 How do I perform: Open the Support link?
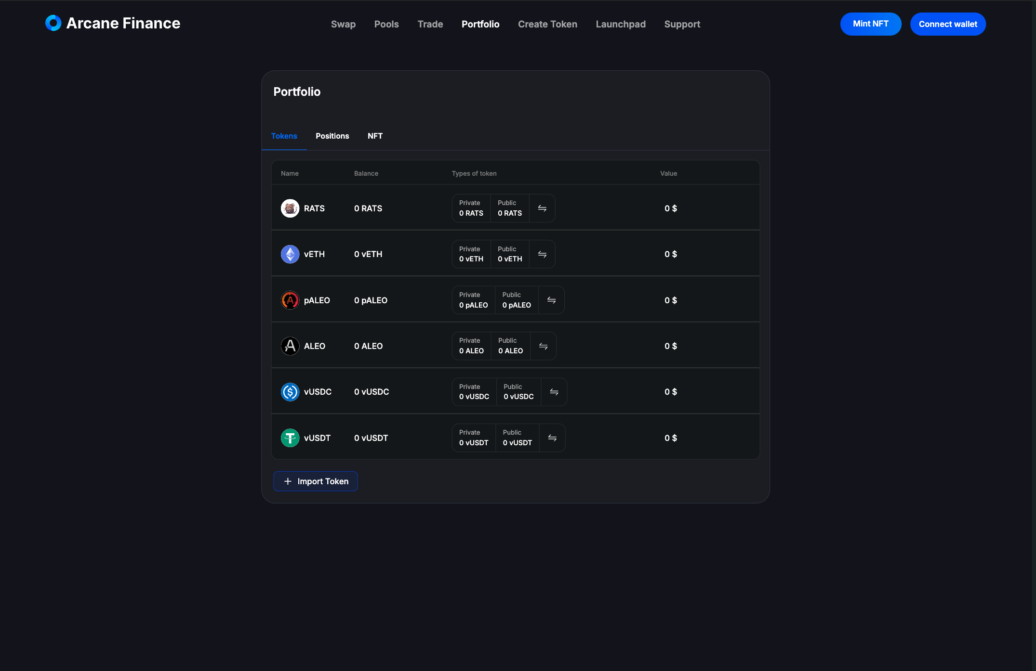(682, 24)
